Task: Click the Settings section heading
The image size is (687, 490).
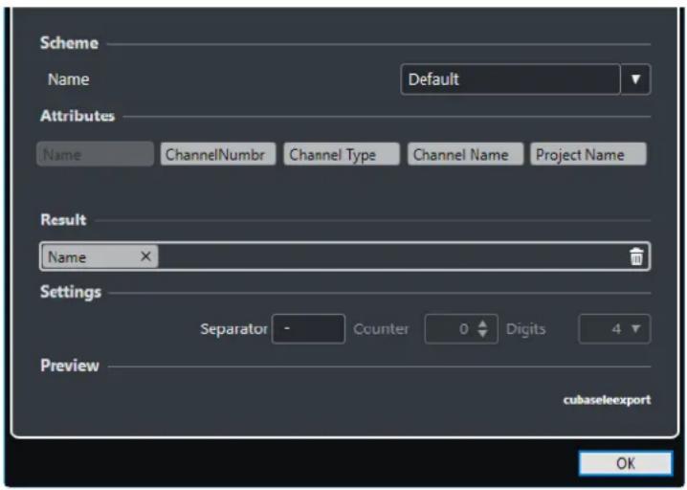Action: pos(71,292)
